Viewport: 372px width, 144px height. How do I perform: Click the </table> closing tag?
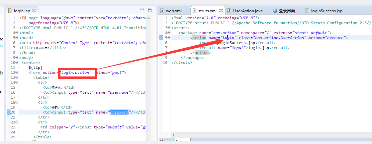click(x=43, y=137)
